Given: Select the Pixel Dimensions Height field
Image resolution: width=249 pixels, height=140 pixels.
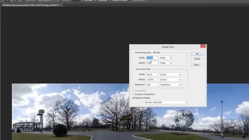Looking at the screenshot, I should (152, 63).
